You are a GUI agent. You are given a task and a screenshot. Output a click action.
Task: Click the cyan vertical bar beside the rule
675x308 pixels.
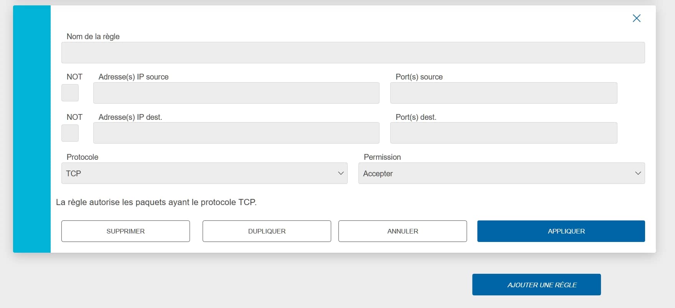[32, 129]
